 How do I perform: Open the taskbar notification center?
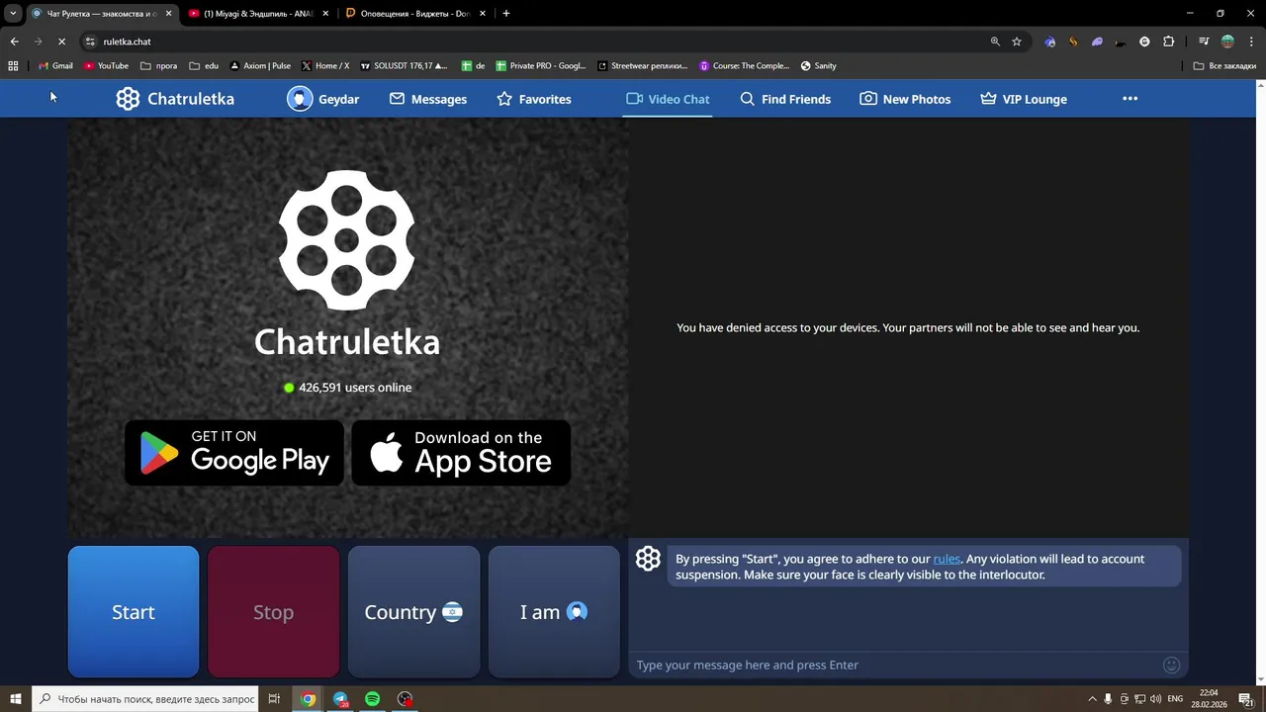[1246, 699]
